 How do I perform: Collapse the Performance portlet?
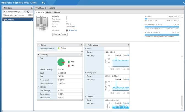tap(85, 45)
